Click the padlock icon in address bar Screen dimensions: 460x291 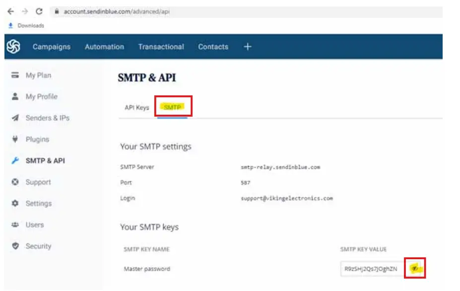tap(57, 11)
